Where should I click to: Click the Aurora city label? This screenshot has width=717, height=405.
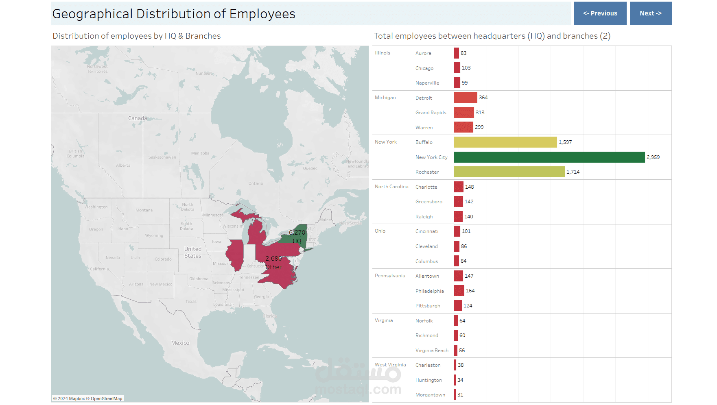423,53
